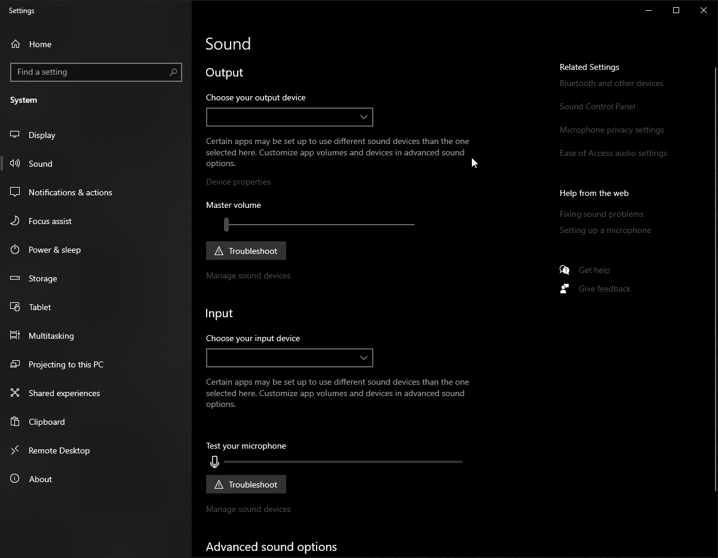The height and width of the screenshot is (558, 718).
Task: Select the Power & sleep icon
Action: pos(14,249)
